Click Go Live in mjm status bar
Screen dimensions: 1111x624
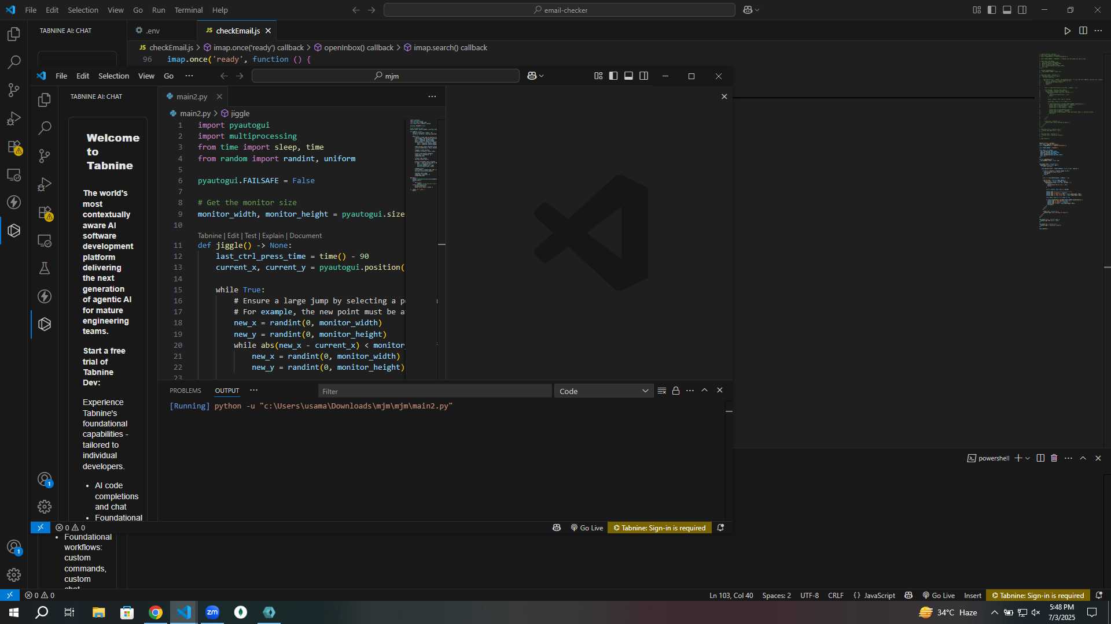[x=587, y=528]
